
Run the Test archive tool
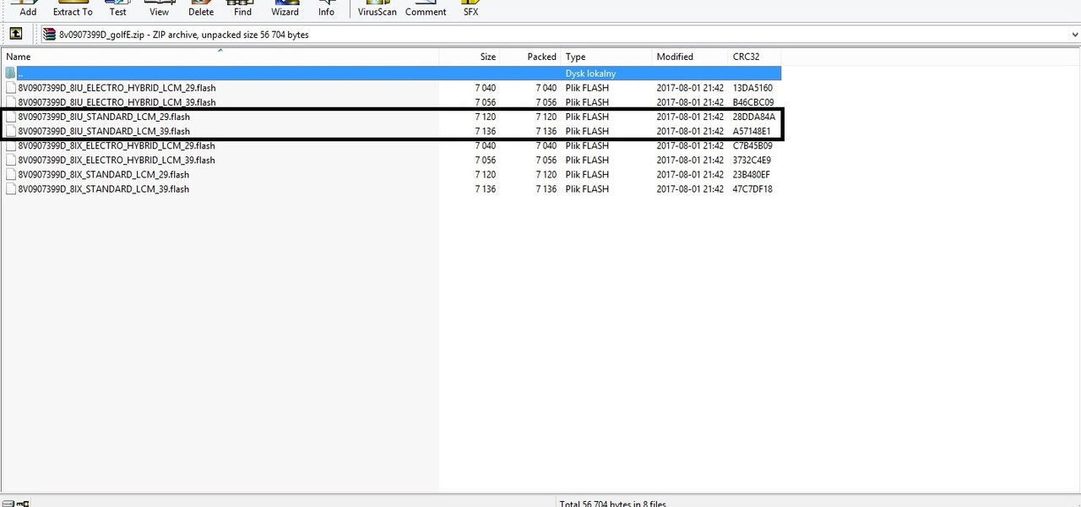pos(118,8)
